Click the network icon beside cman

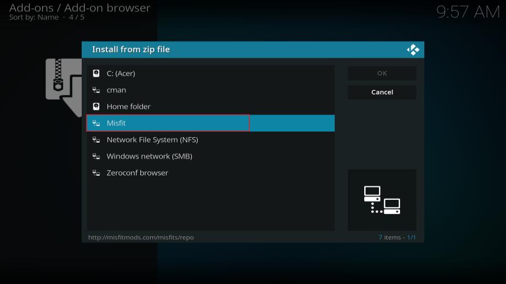coord(96,90)
